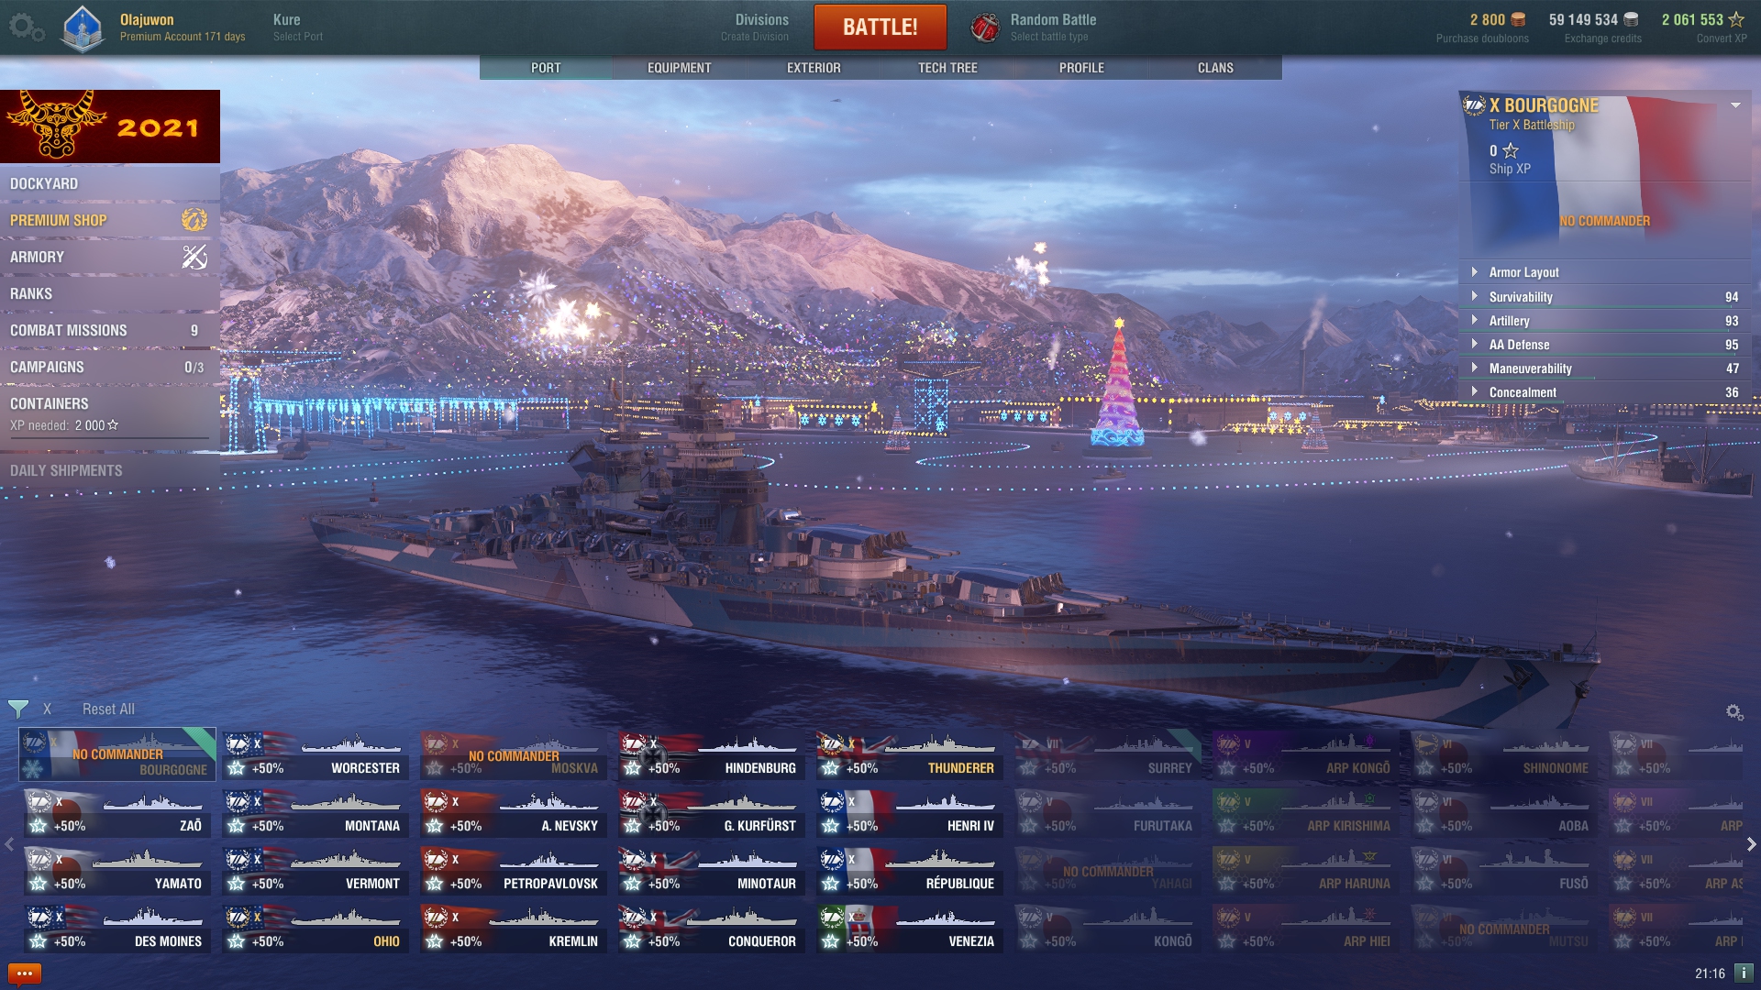1761x990 pixels.
Task: Expand the Artillery parameters section
Action: click(1605, 321)
